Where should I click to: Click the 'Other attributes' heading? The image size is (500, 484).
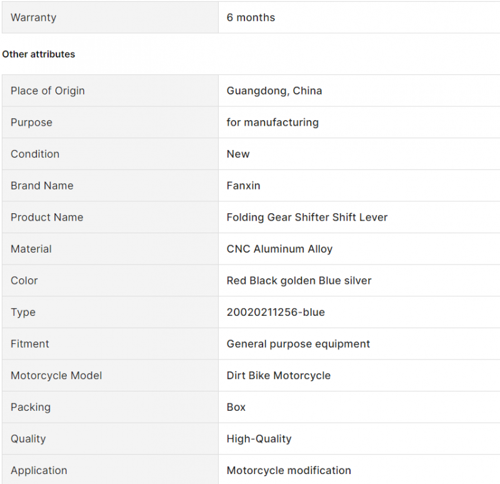(39, 54)
